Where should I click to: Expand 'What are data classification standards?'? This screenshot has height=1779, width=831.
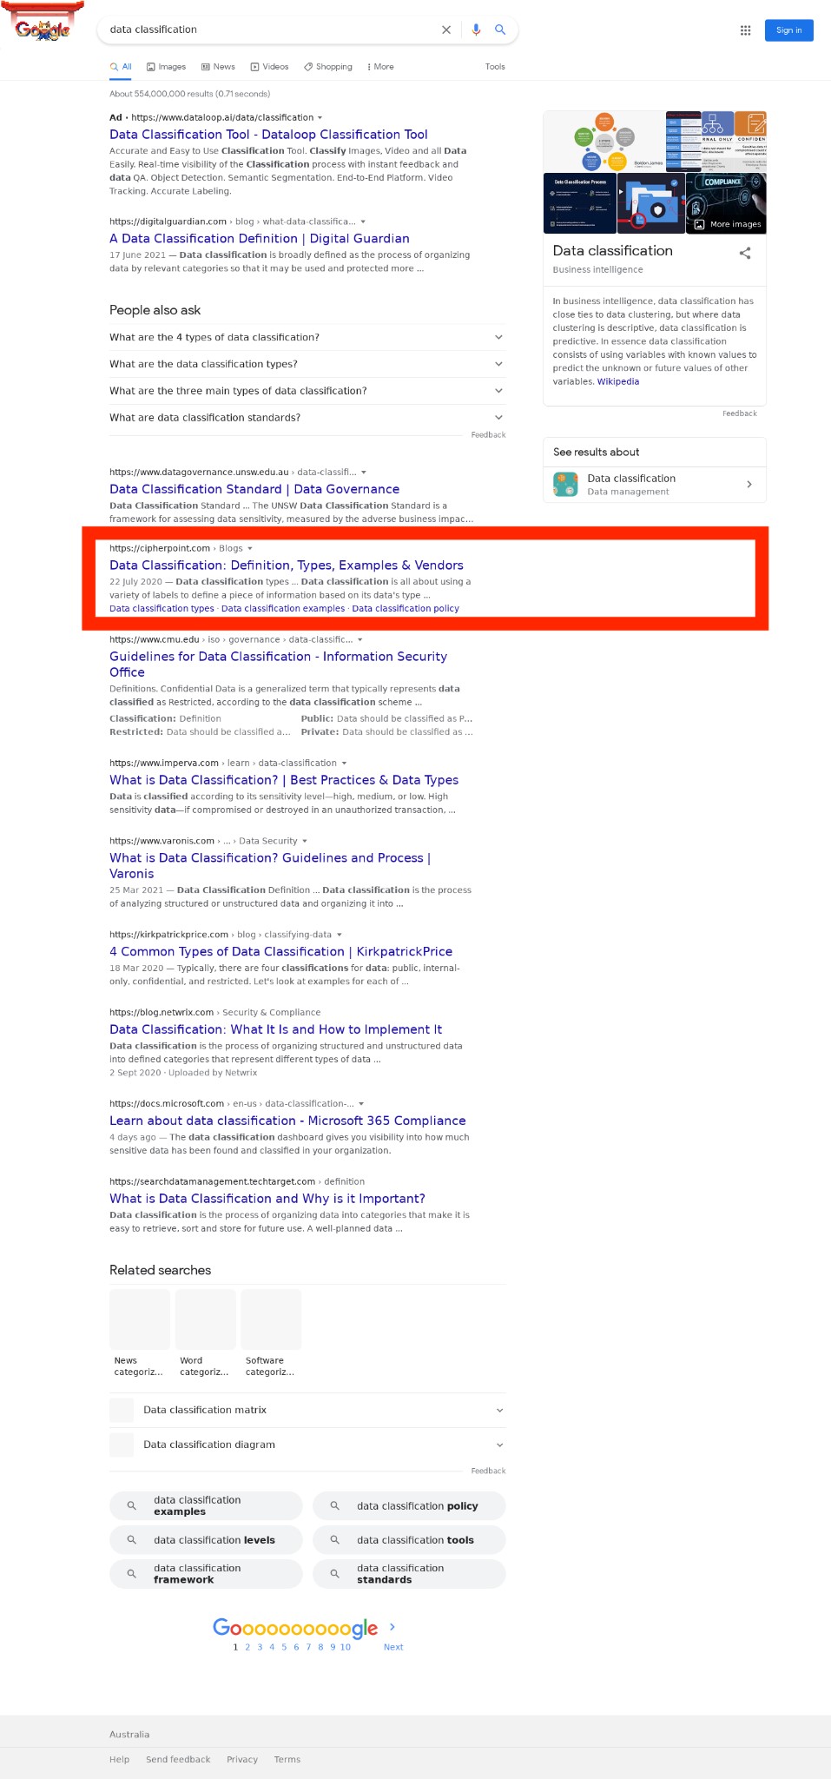[307, 418]
